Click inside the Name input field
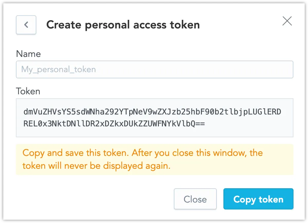The height and width of the screenshot is (223, 308). [155, 69]
